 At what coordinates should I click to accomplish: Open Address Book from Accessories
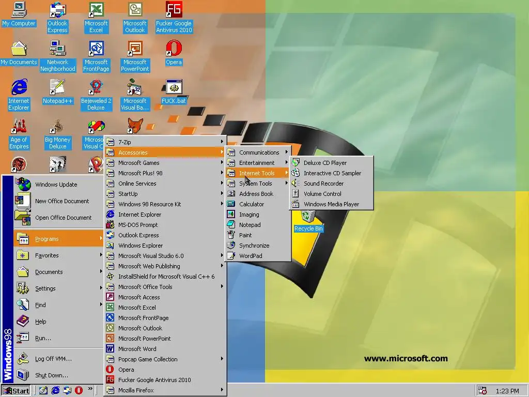tap(258, 194)
